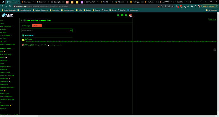The width and height of the screenshot is (219, 117).
Task: Open the All Bookmarks folder
Action: pyautogui.click(x=212, y=10)
